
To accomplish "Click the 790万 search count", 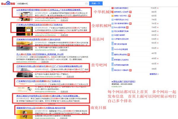I will tap(154, 20).
